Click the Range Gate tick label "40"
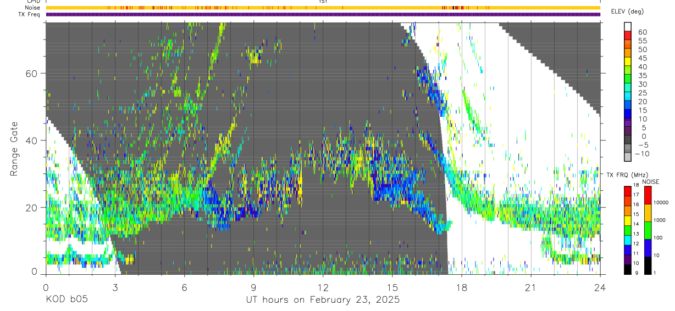 pyautogui.click(x=32, y=140)
